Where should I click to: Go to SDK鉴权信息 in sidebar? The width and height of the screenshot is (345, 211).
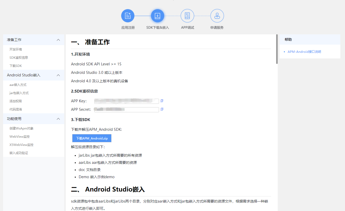pos(19,57)
